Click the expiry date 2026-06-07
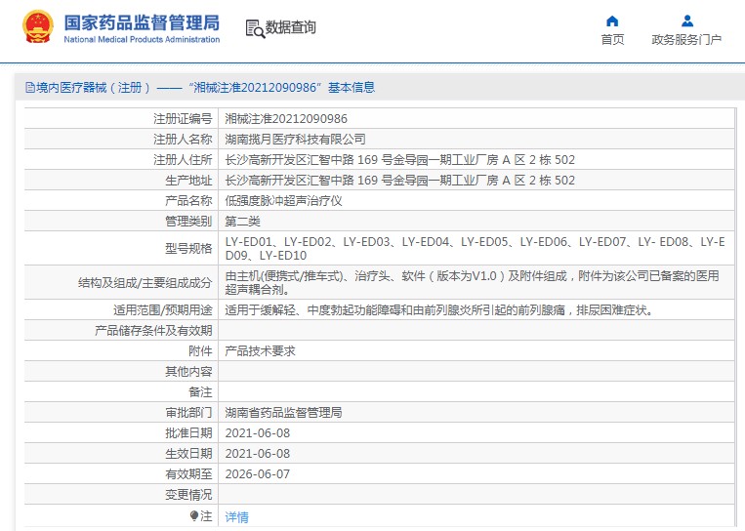 point(258,474)
